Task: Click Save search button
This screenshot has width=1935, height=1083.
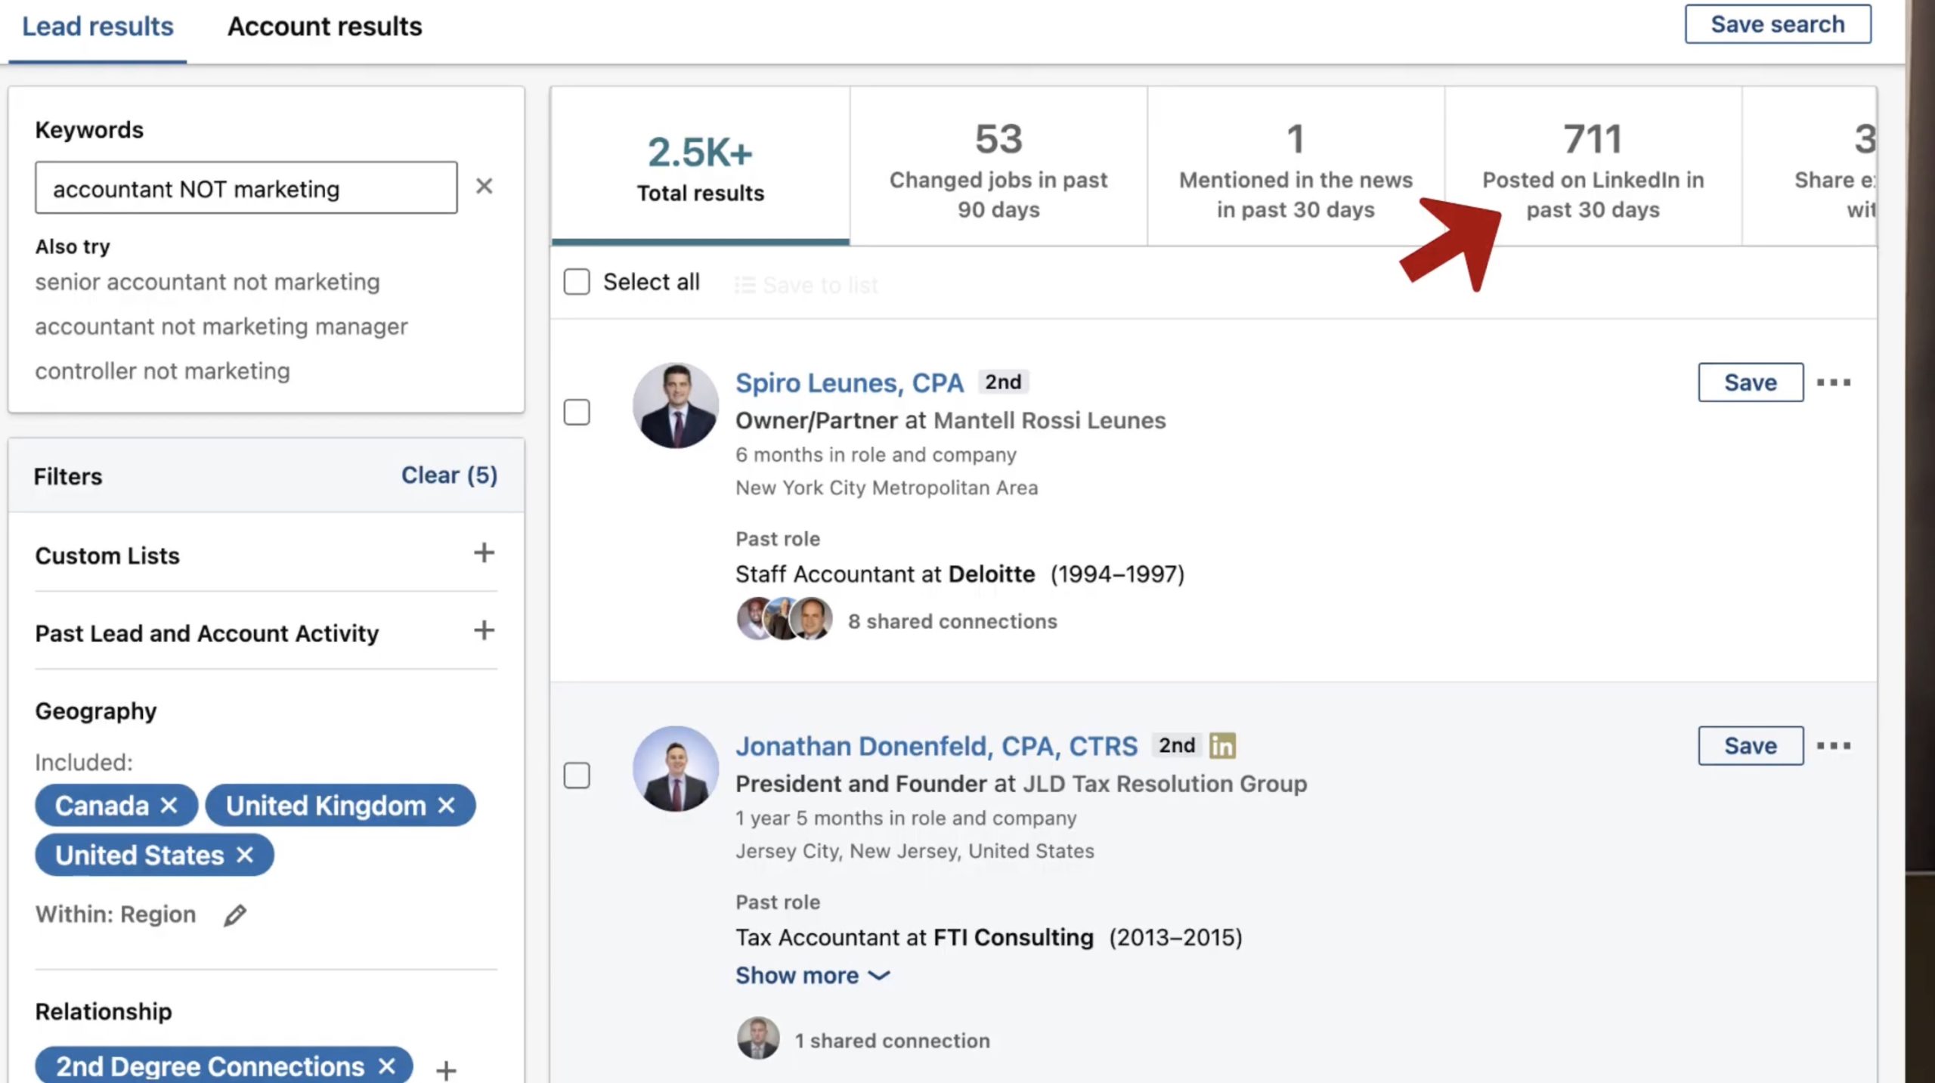Action: point(1778,25)
